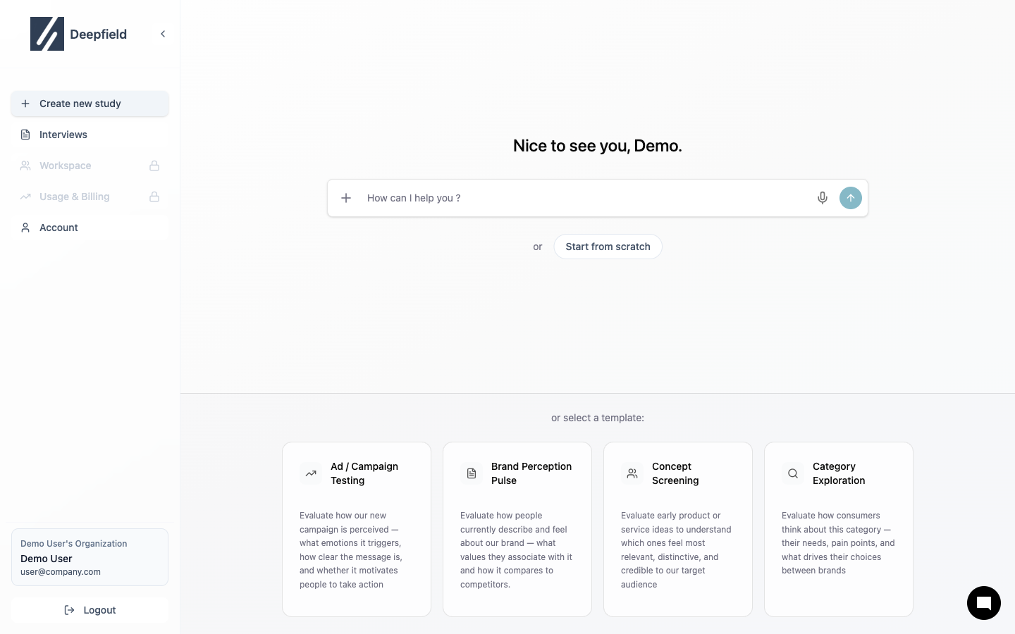This screenshot has width=1015, height=634.
Task: Click Create new study
Action: click(x=80, y=104)
